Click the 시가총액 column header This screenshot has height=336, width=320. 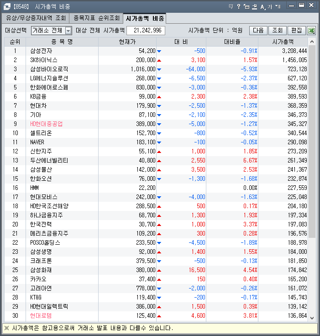283,42
